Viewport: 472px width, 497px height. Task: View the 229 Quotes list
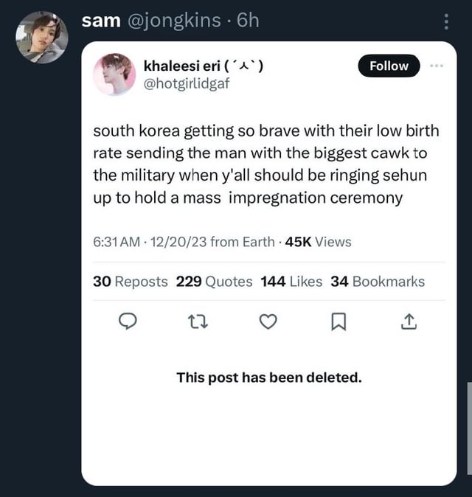click(x=214, y=281)
